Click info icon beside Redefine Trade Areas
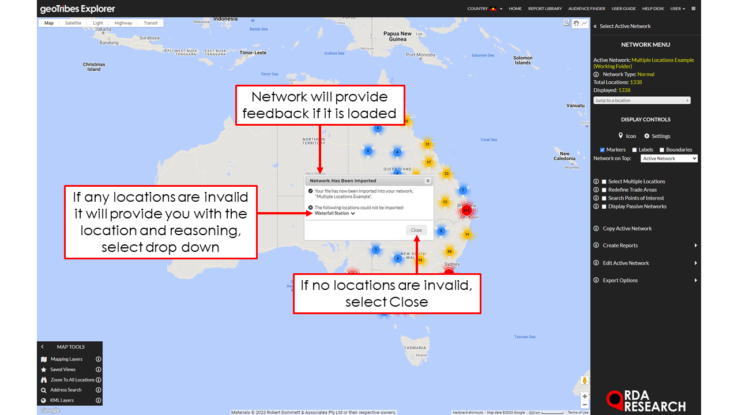The height and width of the screenshot is (415, 738). coord(596,190)
